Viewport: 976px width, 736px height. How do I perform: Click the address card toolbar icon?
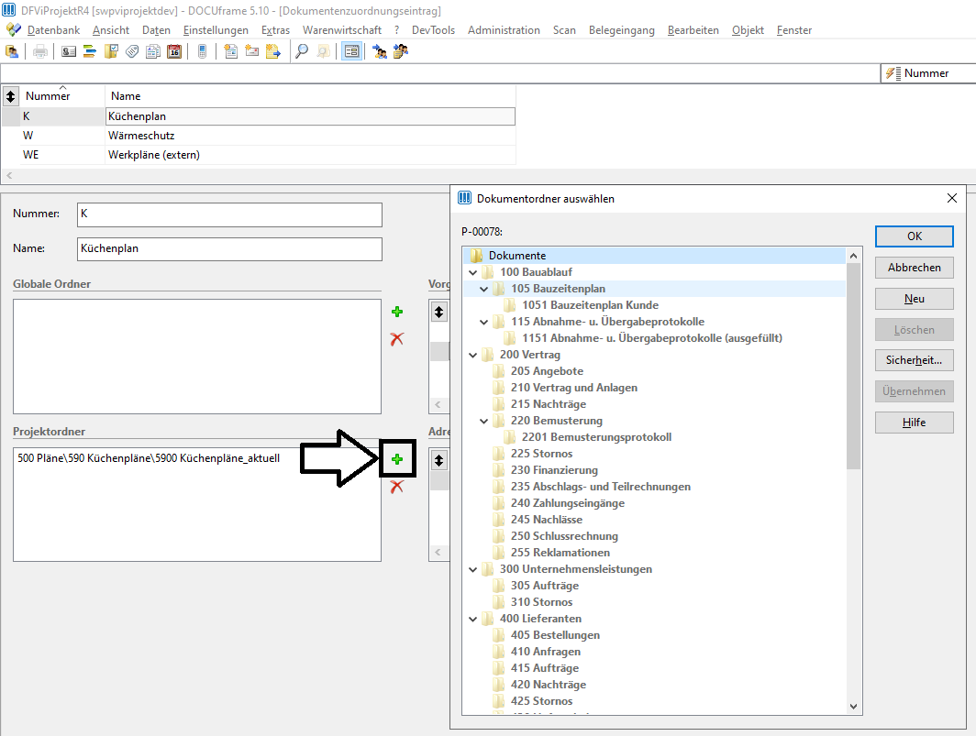(x=69, y=51)
